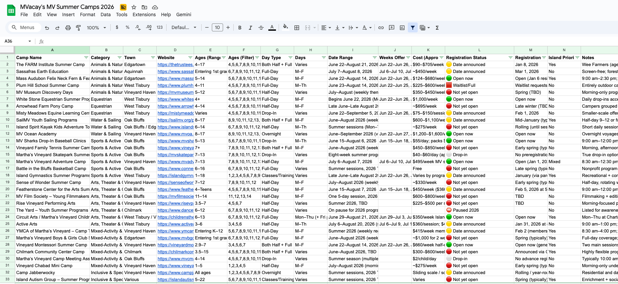Increase font size with plus button
Image resolution: width=618 pixels, height=284 pixels.
point(228,27)
